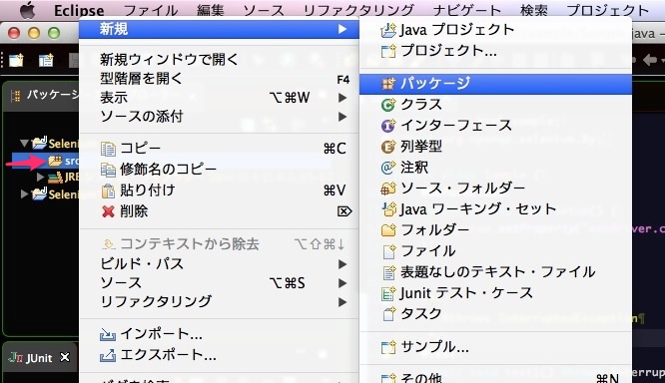Open the リファクタリング menu in menu bar

coord(358,10)
